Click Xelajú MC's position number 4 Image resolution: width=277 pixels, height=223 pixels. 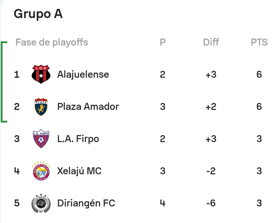point(17,171)
